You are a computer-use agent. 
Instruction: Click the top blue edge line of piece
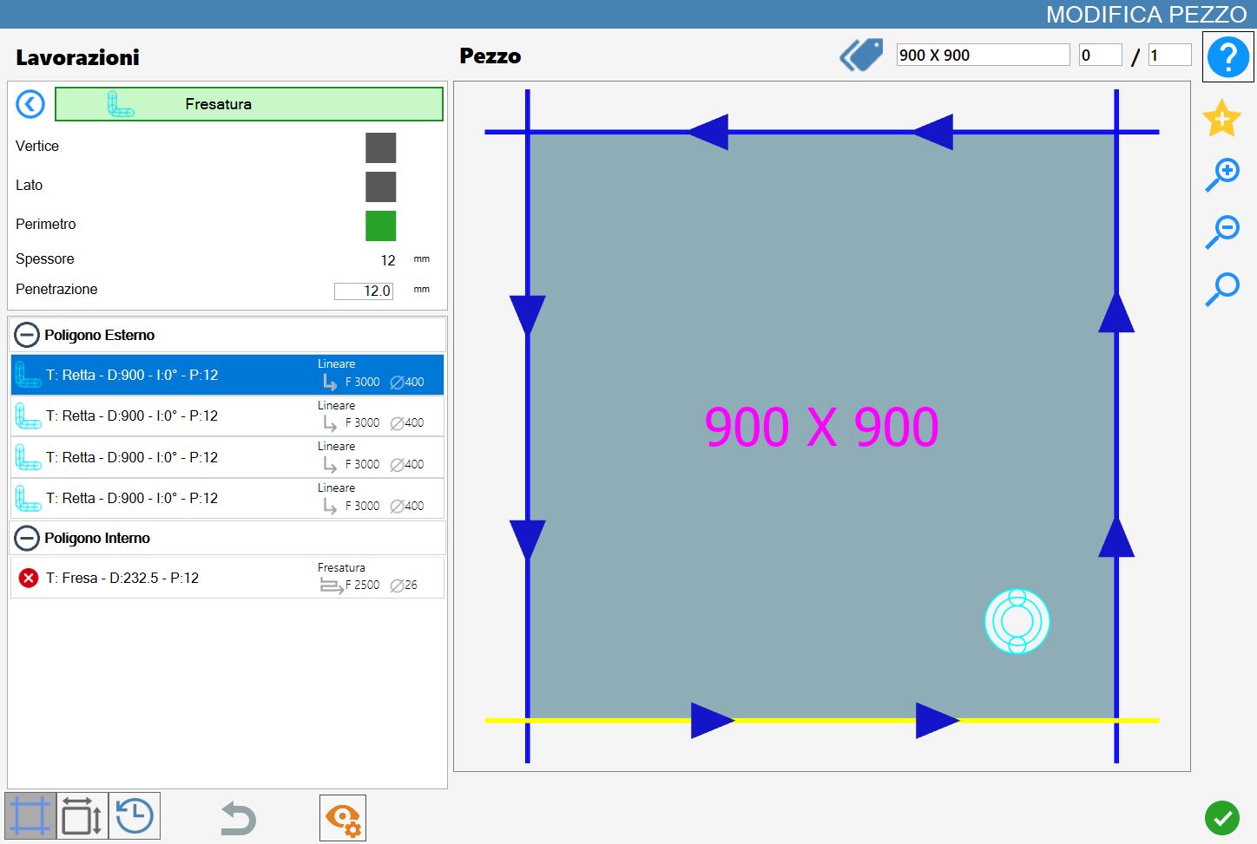click(x=821, y=132)
